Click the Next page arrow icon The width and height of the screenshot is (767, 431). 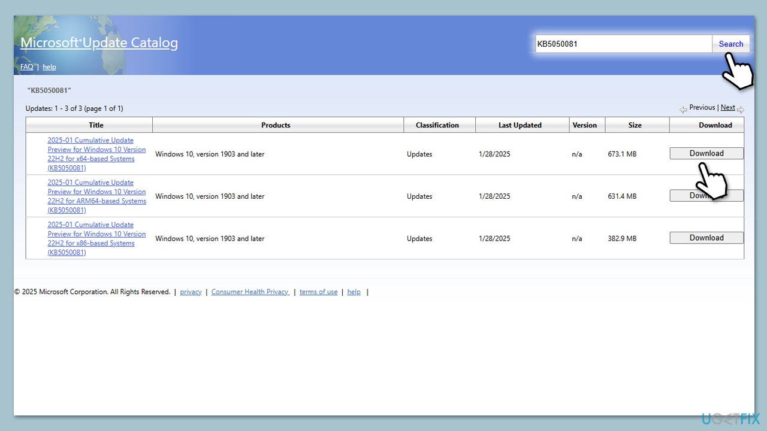tap(741, 110)
